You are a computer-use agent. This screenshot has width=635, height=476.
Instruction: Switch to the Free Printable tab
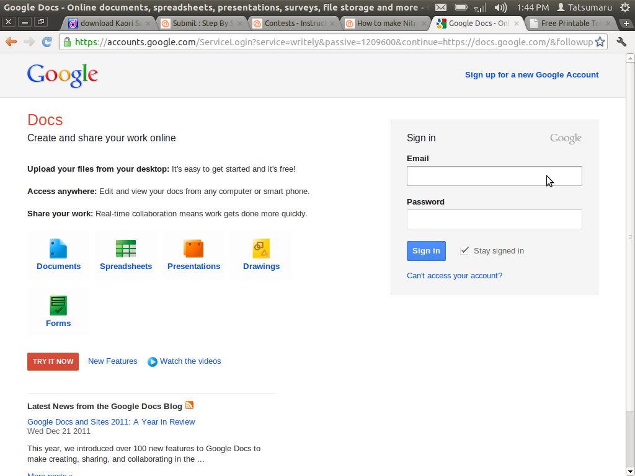(567, 24)
